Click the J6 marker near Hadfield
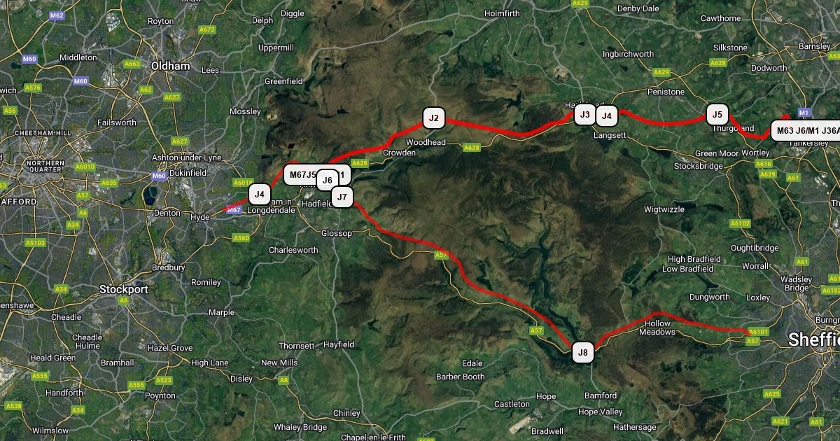 click(326, 181)
